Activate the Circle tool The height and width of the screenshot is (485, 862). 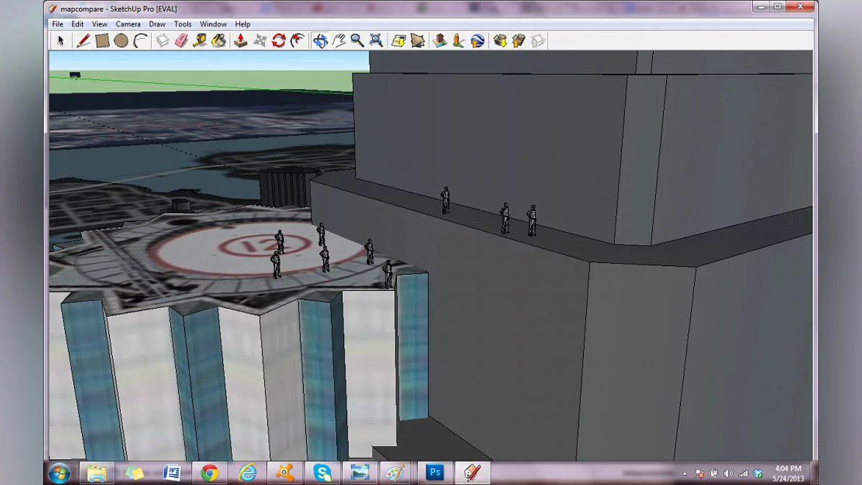pyautogui.click(x=121, y=41)
